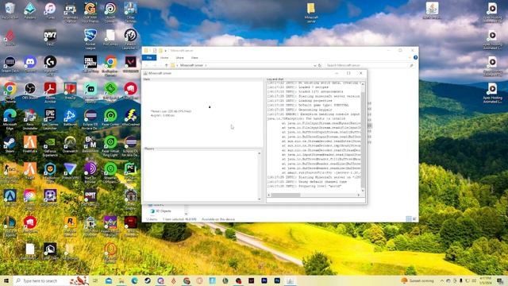The height and width of the screenshot is (286, 508).
Task: Select the Adobe Acrobat icon
Action: click(x=50, y=92)
